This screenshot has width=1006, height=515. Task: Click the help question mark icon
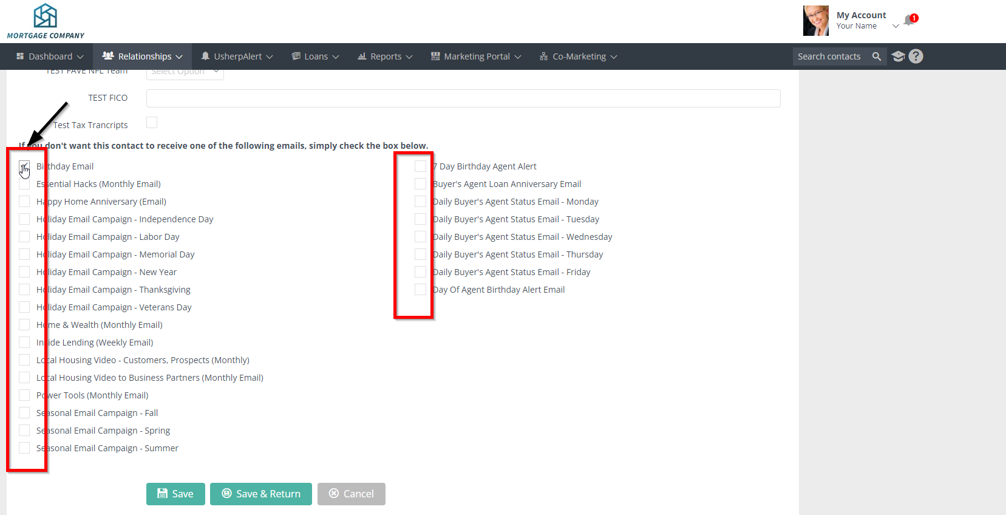(x=916, y=56)
